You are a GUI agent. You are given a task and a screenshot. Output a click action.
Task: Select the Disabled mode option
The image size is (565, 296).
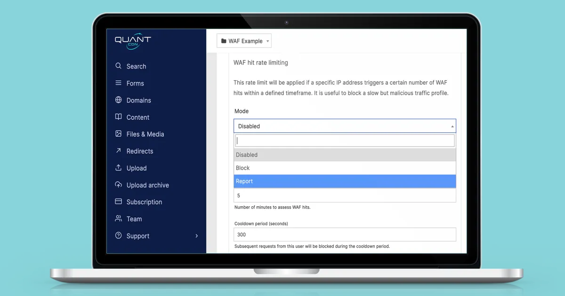[x=345, y=155]
